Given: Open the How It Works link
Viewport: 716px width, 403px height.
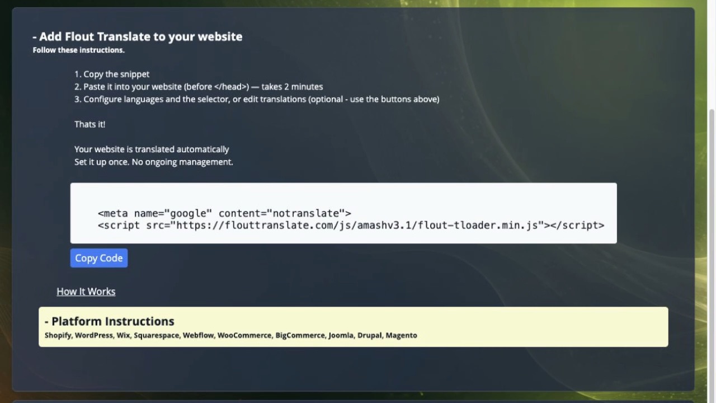Looking at the screenshot, I should tap(86, 292).
